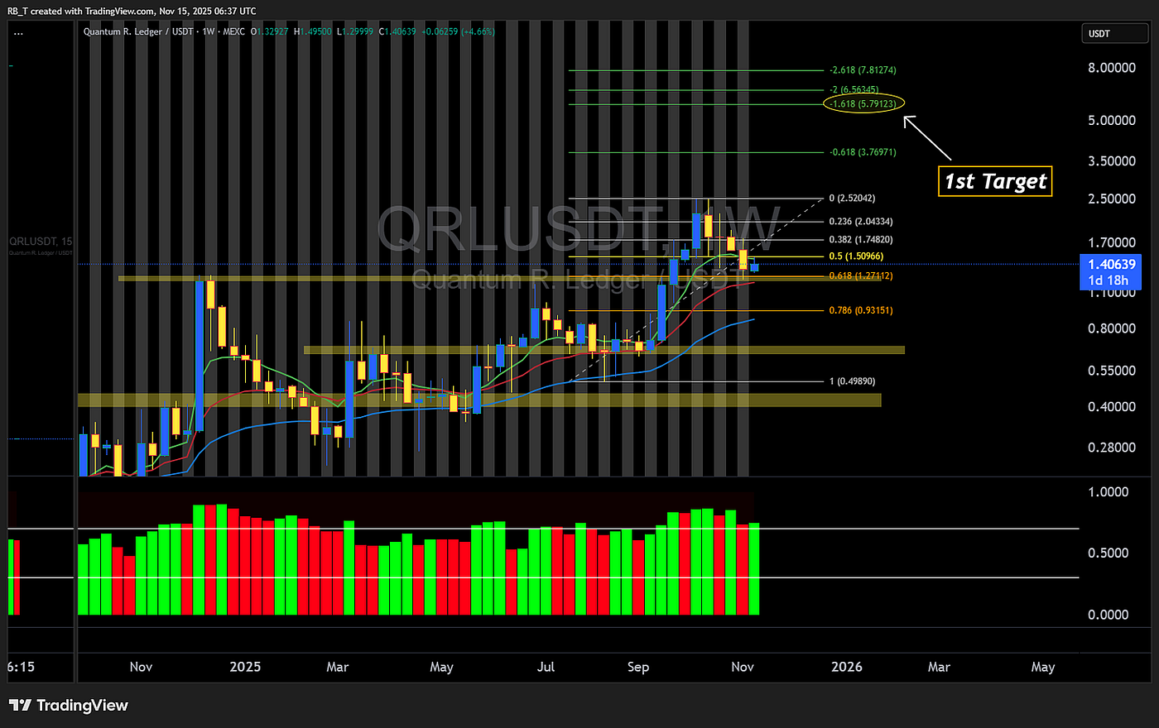Click the 2026 label on the time axis
1159x728 pixels.
(846, 667)
